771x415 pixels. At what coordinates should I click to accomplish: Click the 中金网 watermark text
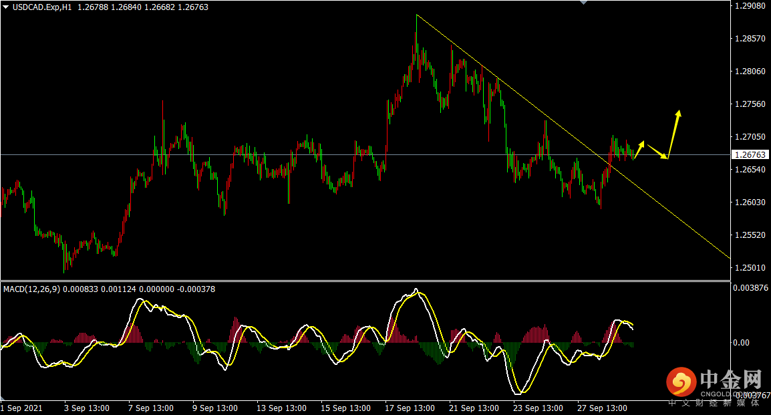(x=730, y=380)
